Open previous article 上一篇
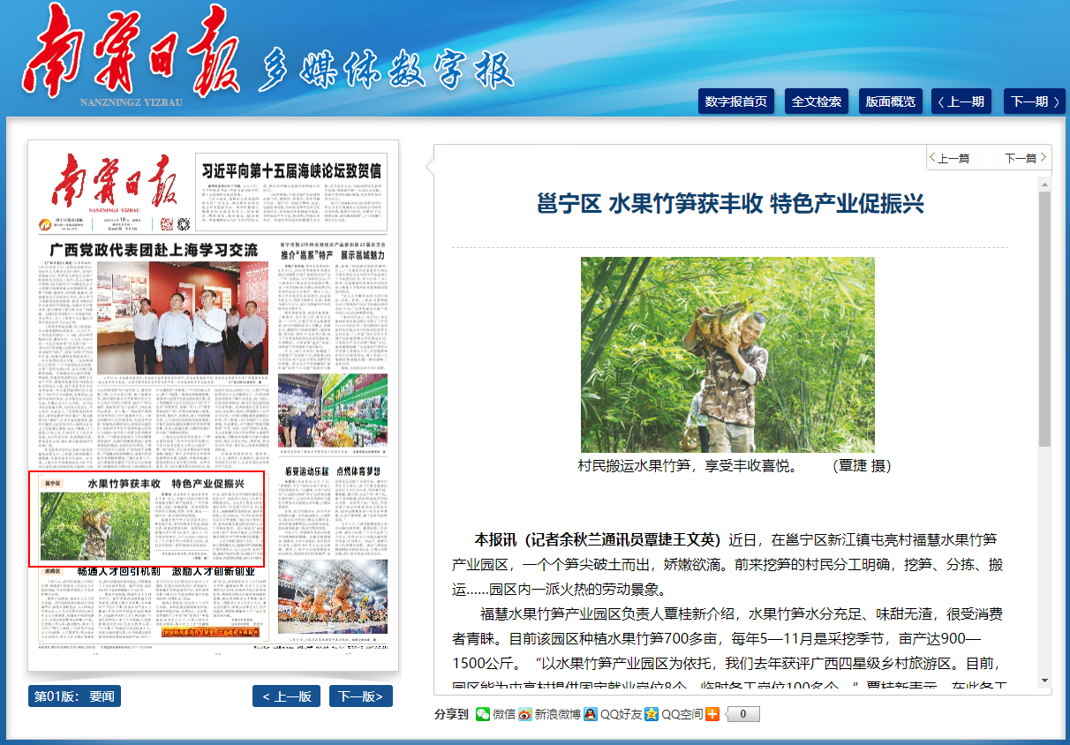This screenshot has width=1070, height=745. (950, 158)
